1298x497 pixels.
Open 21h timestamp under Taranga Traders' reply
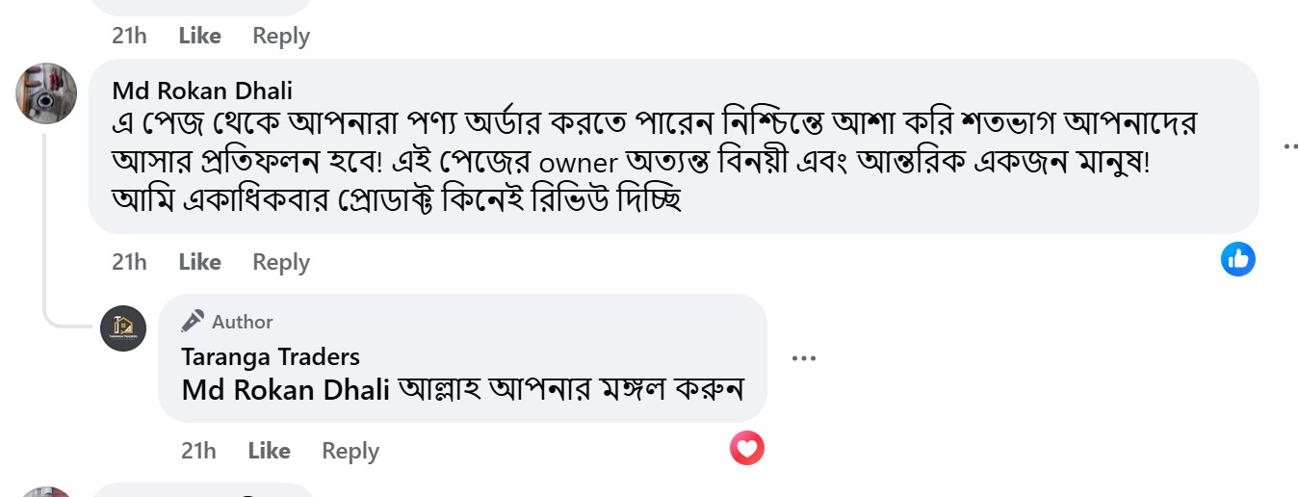click(x=198, y=451)
